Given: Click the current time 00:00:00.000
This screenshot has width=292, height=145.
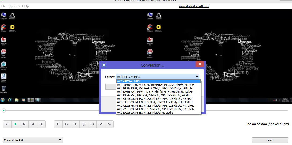Looking at the screenshot, I should click(x=257, y=124).
